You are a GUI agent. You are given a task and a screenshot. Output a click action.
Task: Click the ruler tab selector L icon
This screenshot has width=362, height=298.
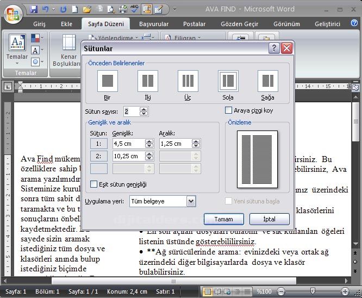click(x=8, y=86)
